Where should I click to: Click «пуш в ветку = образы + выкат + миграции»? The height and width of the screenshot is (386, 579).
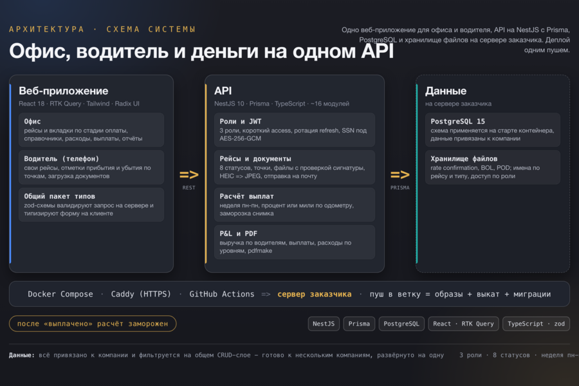pyautogui.click(x=460, y=295)
